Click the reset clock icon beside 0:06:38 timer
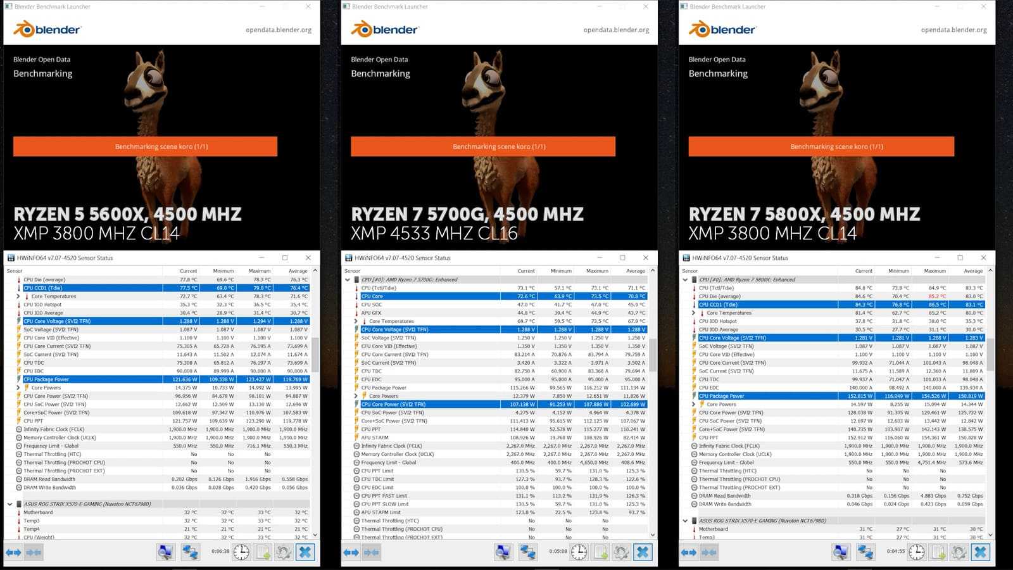This screenshot has width=1013, height=570. [x=241, y=552]
